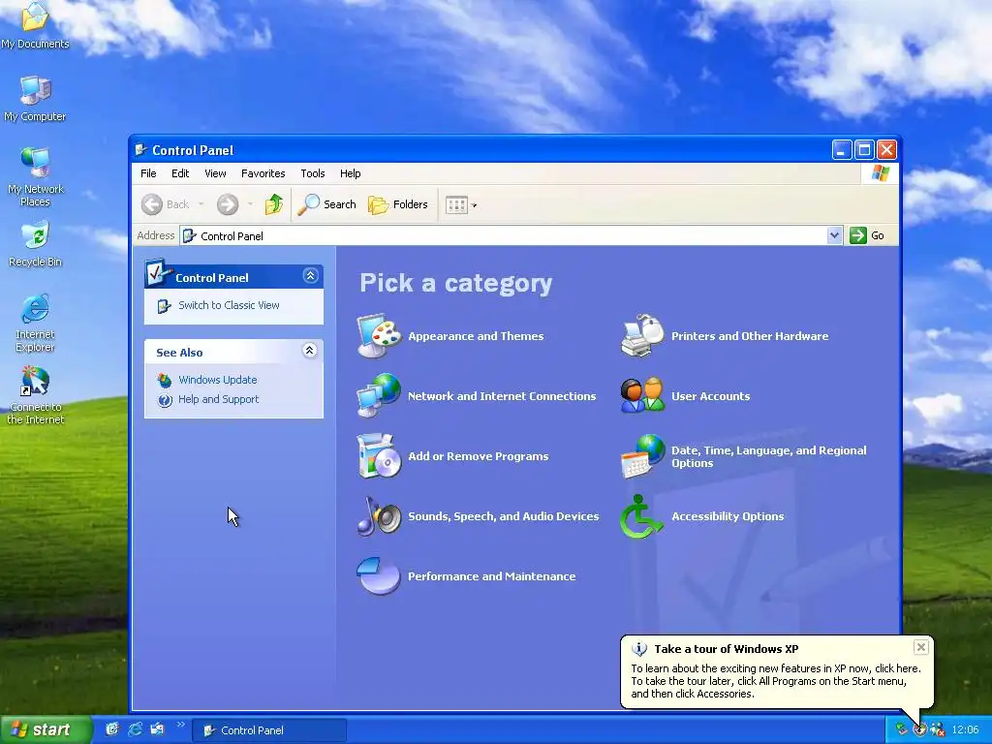
Task: Click the Windows flag logo in the menu bar
Action: click(x=880, y=173)
